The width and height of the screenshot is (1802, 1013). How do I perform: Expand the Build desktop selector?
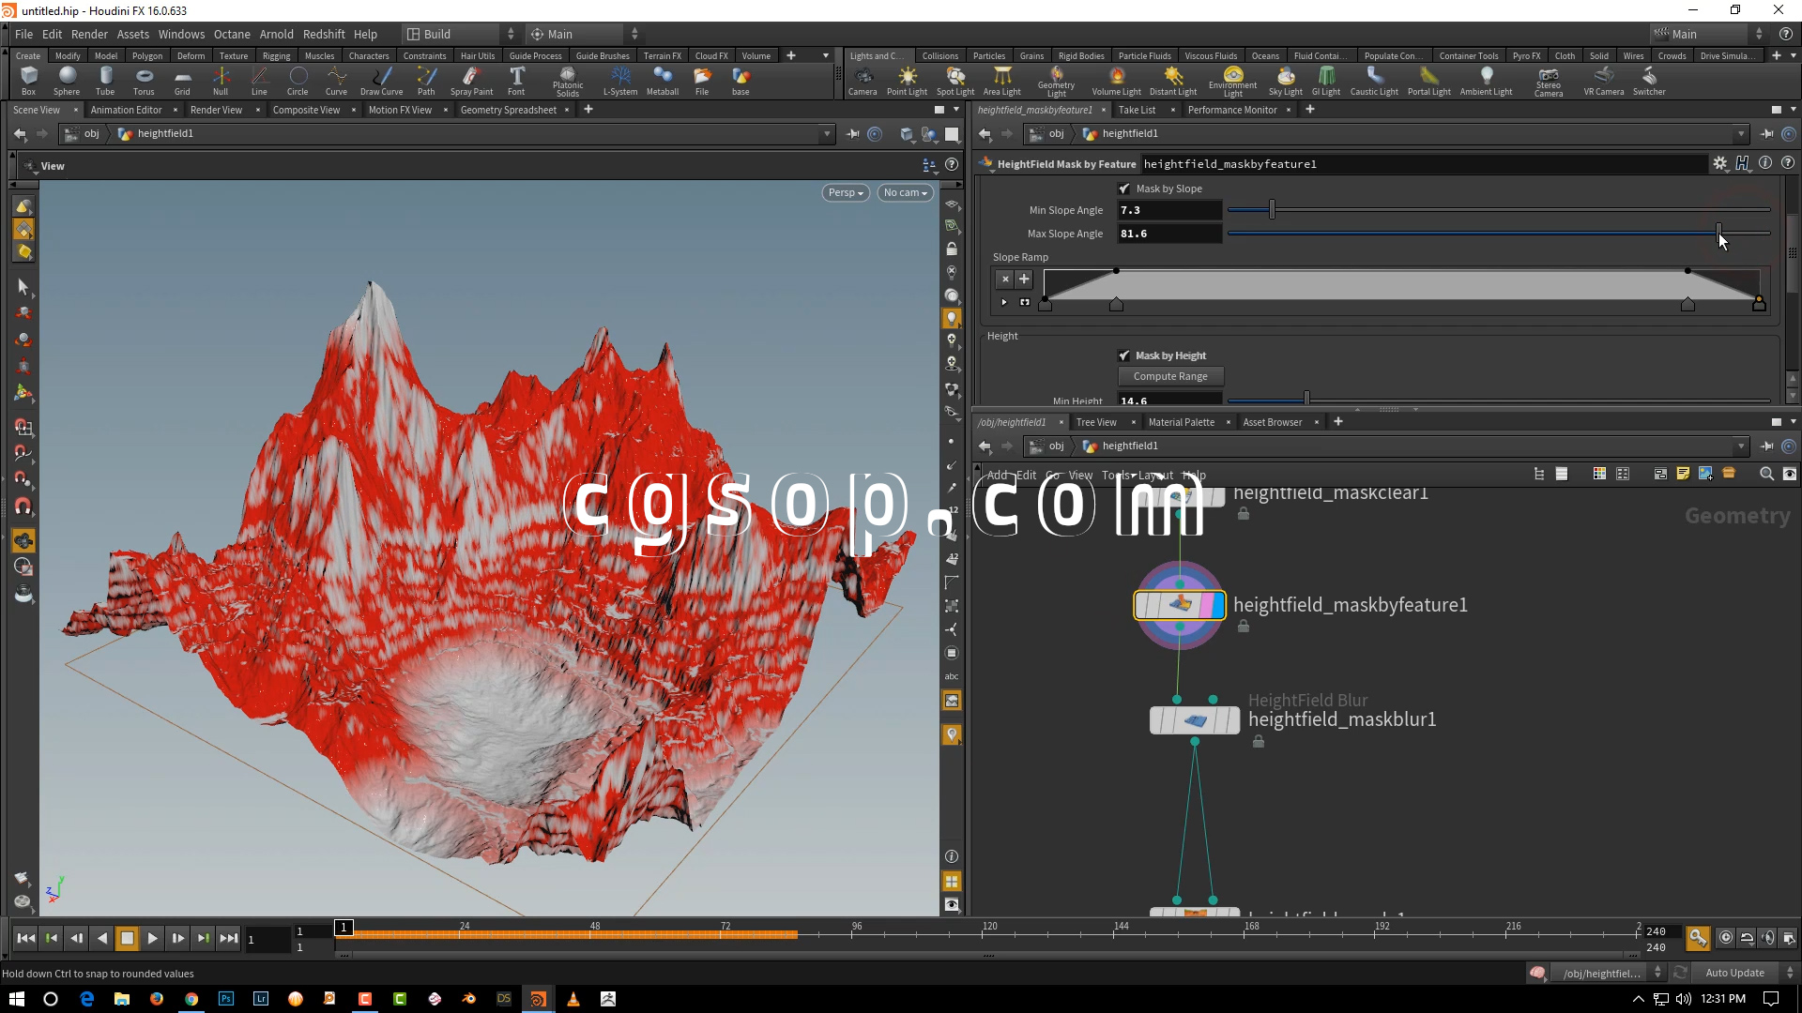461,34
